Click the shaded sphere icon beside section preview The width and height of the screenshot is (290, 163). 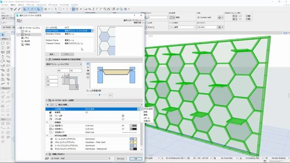88,71
